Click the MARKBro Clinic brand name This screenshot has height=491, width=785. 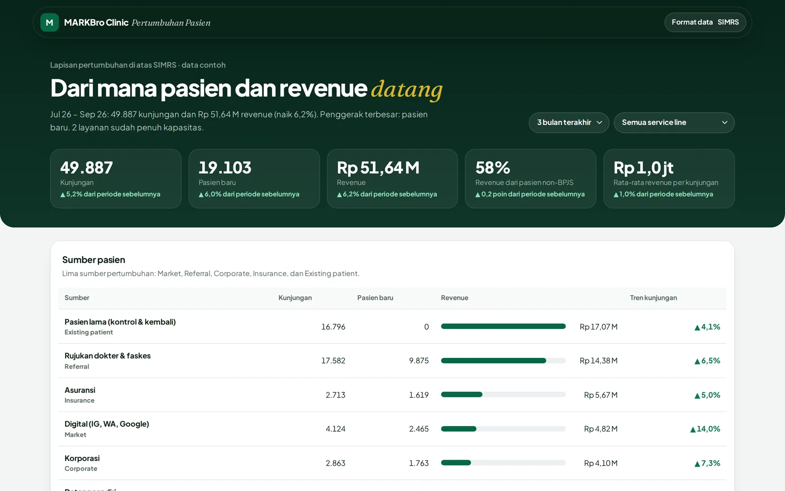[x=96, y=23]
